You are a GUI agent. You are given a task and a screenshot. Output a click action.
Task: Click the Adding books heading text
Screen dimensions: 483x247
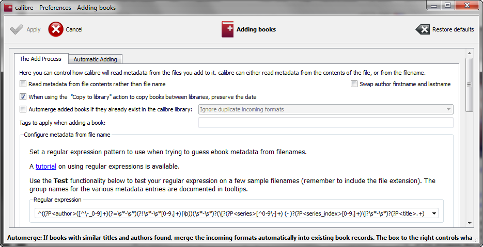click(256, 29)
